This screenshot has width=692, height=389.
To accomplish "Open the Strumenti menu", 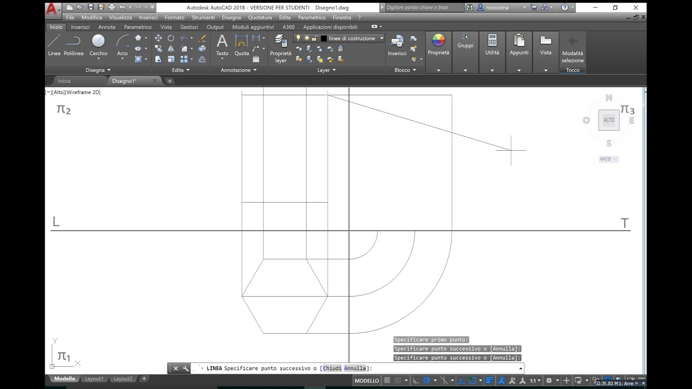I will [x=203, y=17].
